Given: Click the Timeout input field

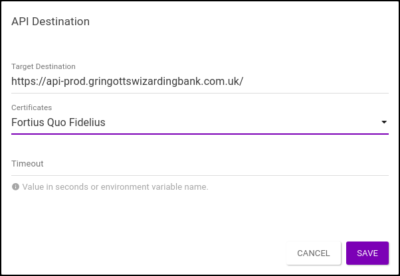Looking at the screenshot, I should point(199,163).
